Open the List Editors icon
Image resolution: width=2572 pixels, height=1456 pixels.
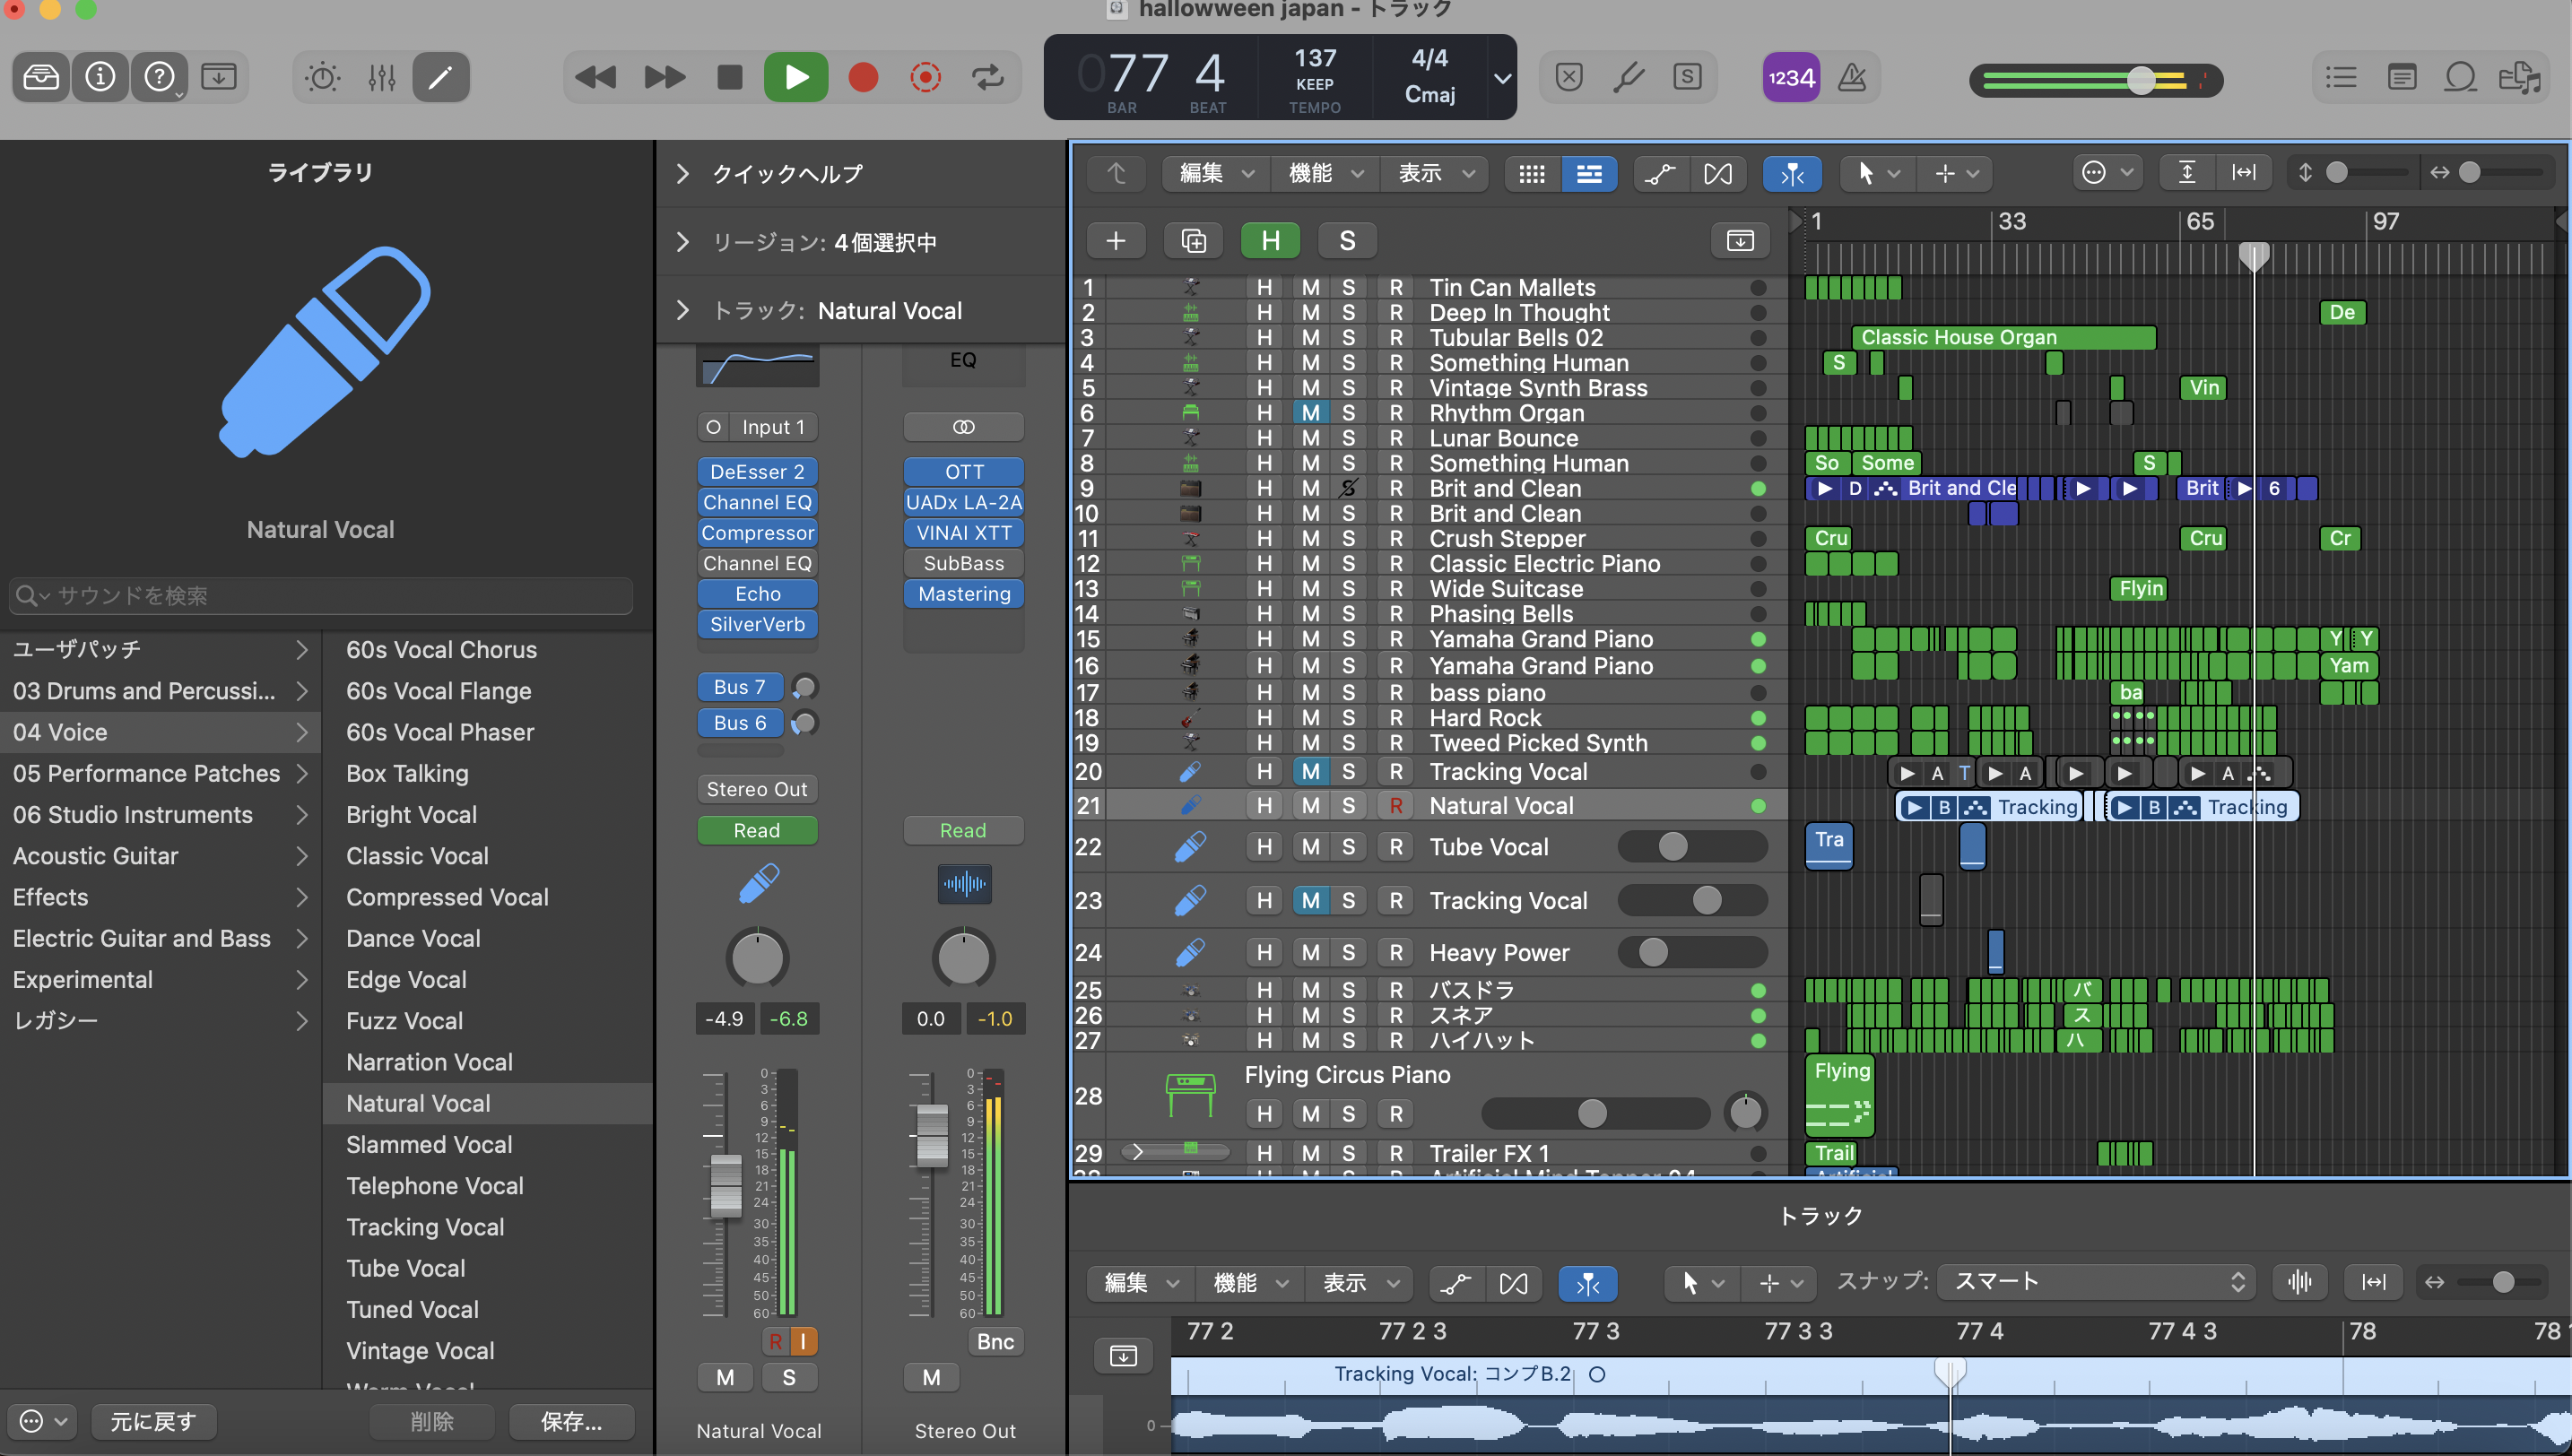2341,77
